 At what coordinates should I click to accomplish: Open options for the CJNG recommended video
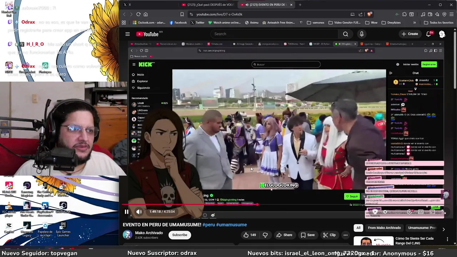pyautogui.click(x=447, y=239)
